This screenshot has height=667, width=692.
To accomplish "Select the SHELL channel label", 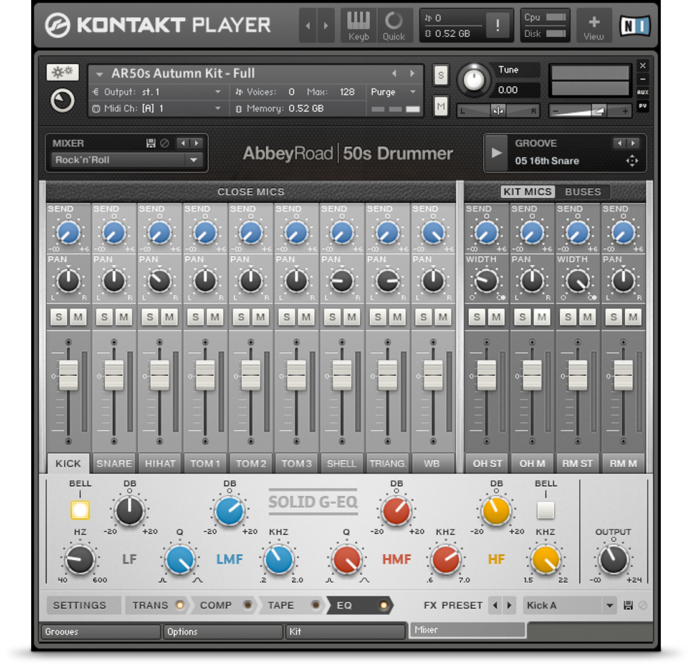I will pyautogui.click(x=342, y=464).
